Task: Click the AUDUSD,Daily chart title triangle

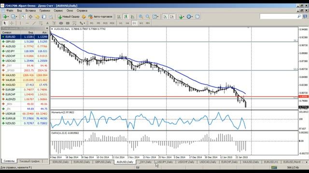Action: (x=52, y=29)
